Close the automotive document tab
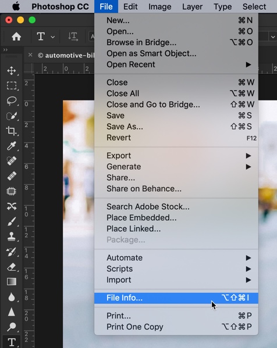277x348 pixels. 30,55
